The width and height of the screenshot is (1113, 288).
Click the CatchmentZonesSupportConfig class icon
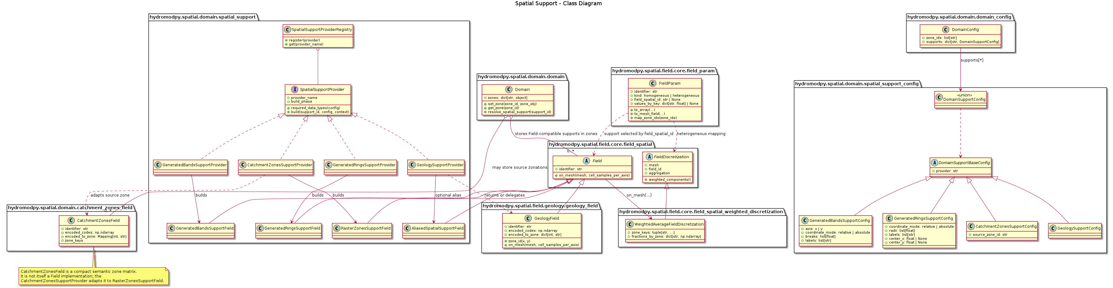971,227
